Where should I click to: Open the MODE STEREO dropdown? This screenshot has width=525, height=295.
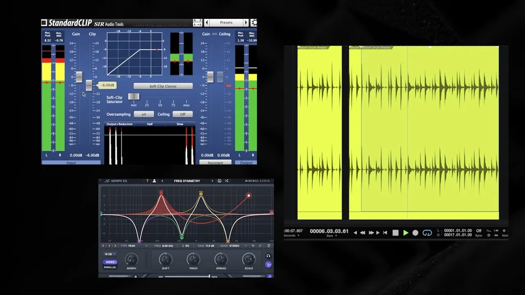click(234, 246)
